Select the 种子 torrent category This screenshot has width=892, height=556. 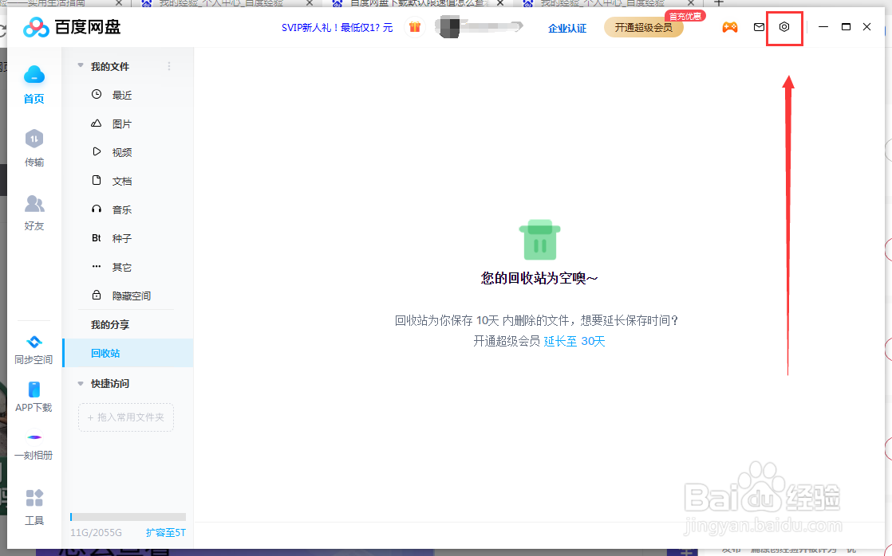click(120, 238)
